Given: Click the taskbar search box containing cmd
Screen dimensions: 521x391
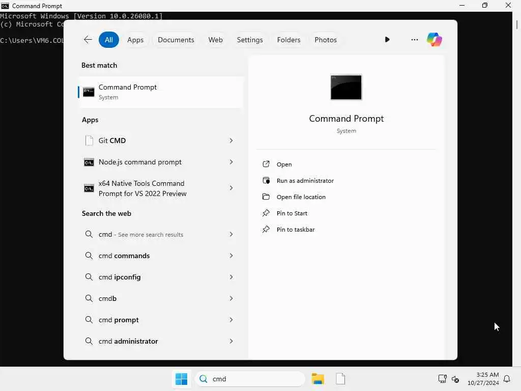Looking at the screenshot, I should coord(250,379).
